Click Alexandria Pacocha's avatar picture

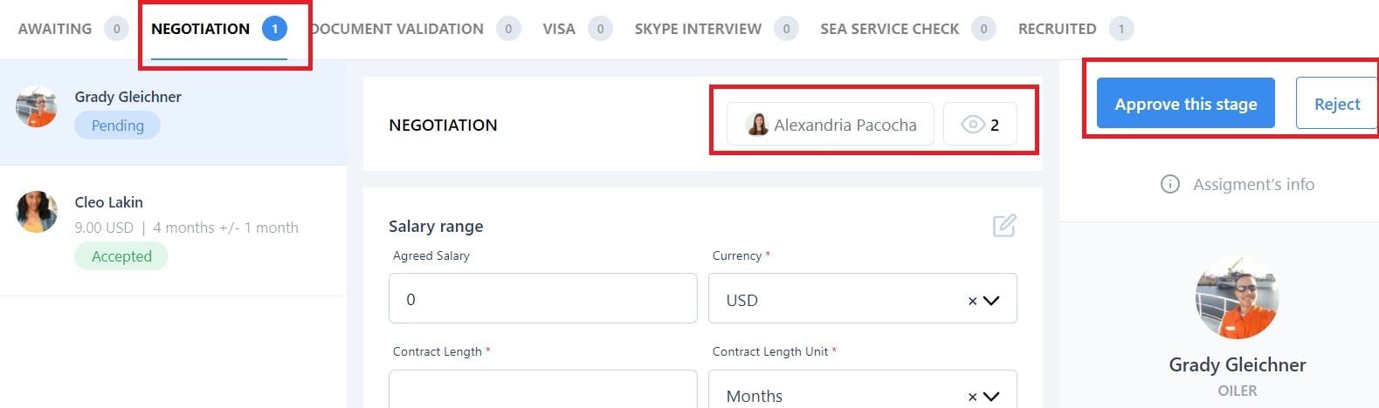point(757,125)
